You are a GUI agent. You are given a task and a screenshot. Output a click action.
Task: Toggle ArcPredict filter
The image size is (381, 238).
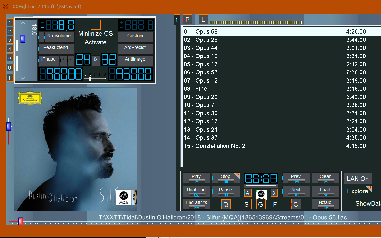136,49
